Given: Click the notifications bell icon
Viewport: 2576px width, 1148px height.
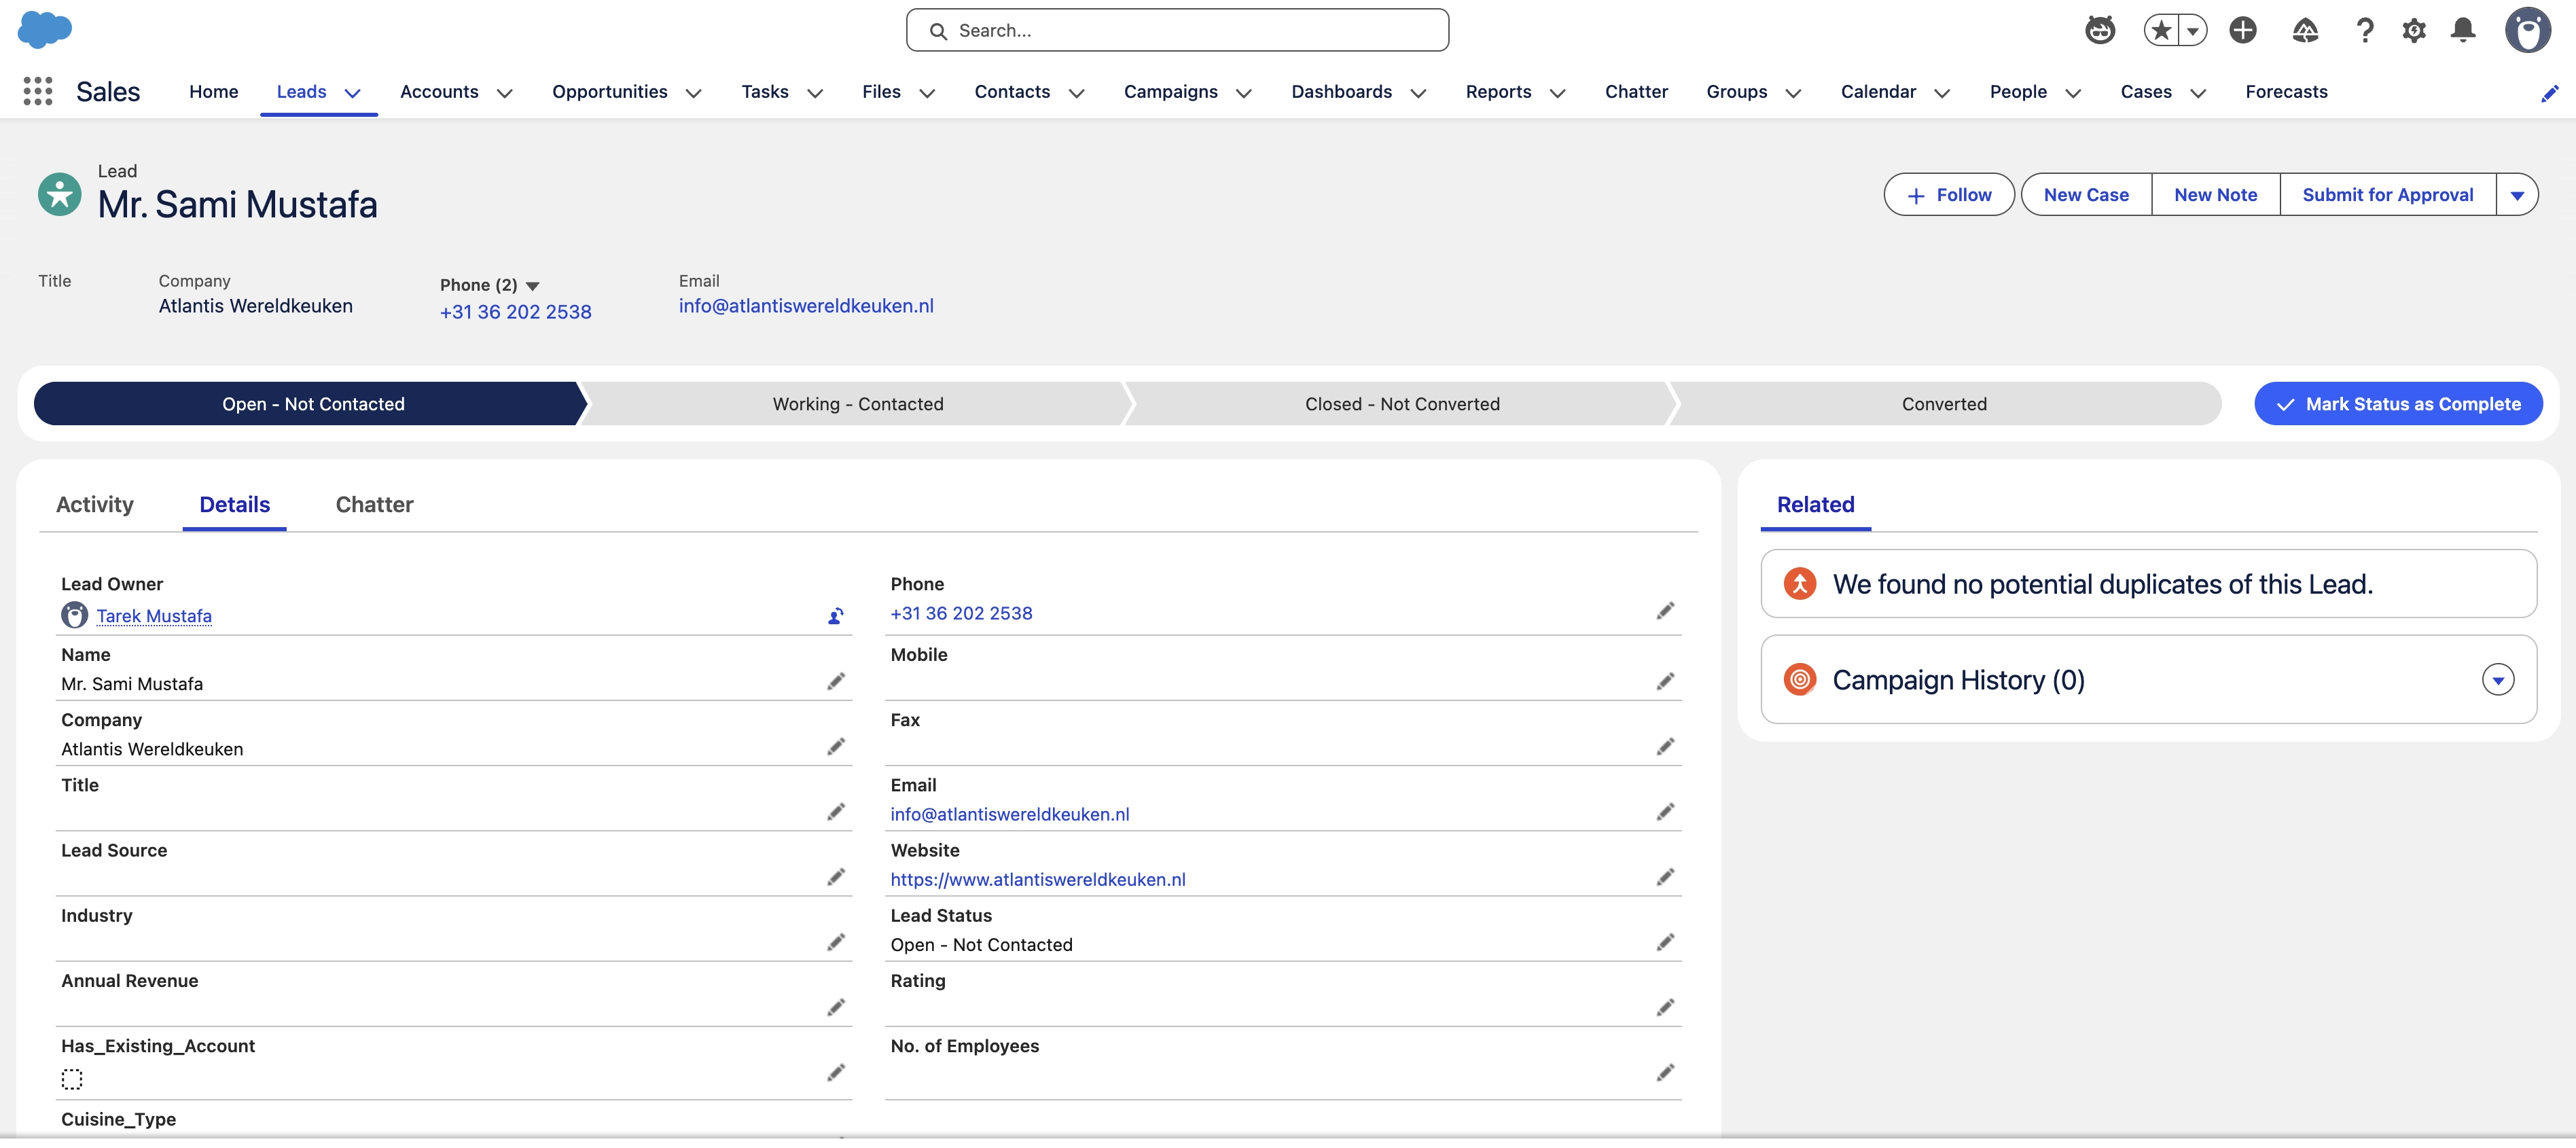Looking at the screenshot, I should [x=2462, y=30].
